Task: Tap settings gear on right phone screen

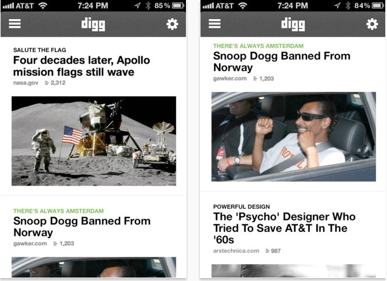Action: [x=372, y=24]
